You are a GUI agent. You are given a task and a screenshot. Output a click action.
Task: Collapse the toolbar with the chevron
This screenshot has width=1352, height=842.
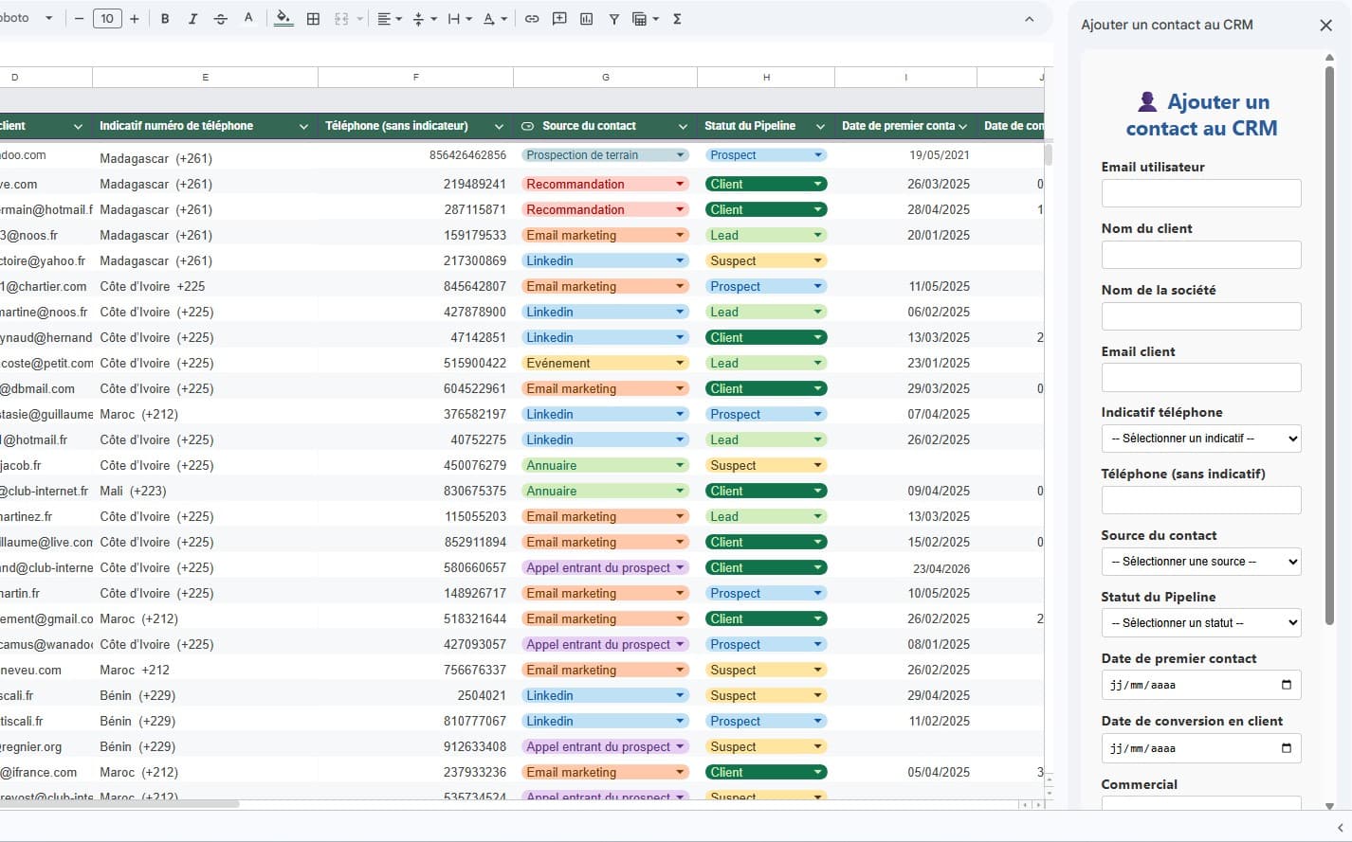click(1030, 19)
